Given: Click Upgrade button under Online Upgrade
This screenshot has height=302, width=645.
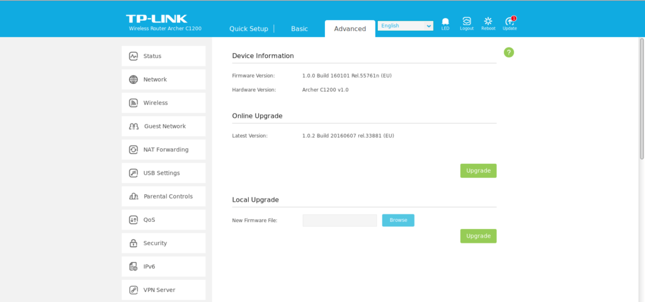Looking at the screenshot, I should click(x=478, y=171).
